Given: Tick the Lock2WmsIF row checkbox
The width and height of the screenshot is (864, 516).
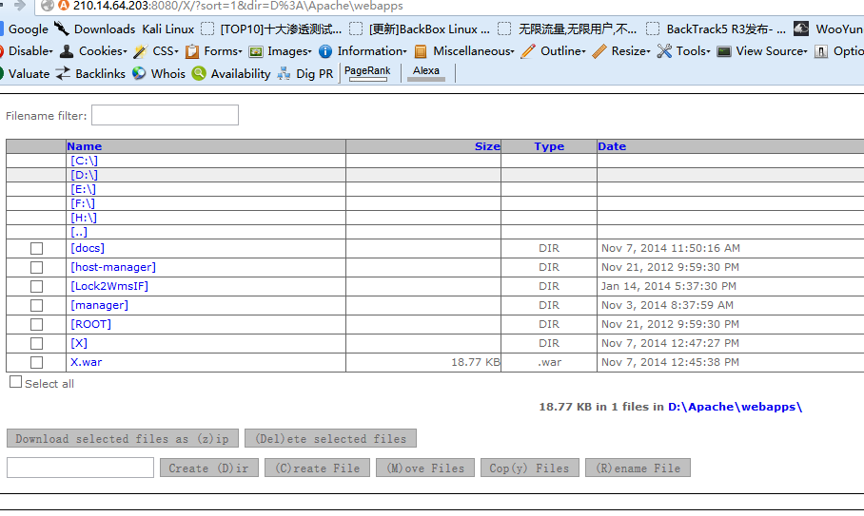Looking at the screenshot, I should (36, 287).
